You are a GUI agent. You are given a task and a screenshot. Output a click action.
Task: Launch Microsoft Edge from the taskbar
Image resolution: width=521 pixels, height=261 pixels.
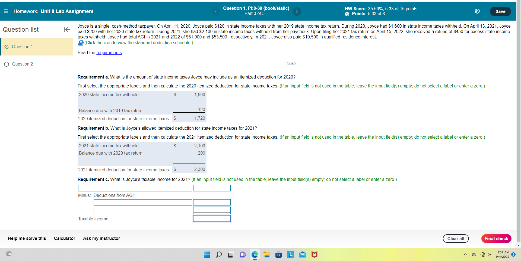(254, 255)
